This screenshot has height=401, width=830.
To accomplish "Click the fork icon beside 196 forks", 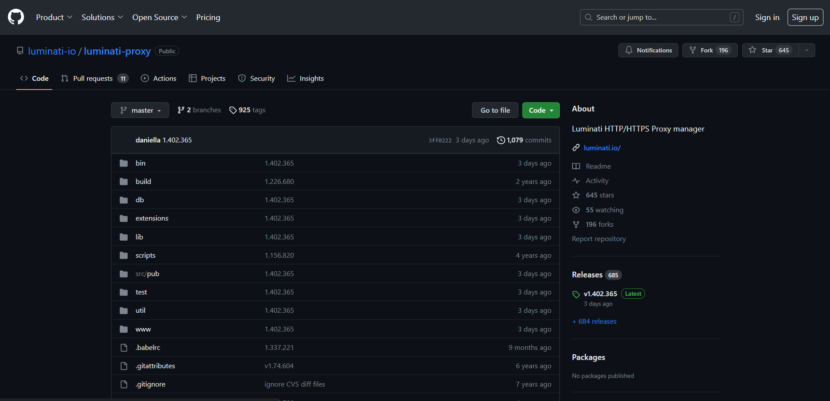I will 576,225.
